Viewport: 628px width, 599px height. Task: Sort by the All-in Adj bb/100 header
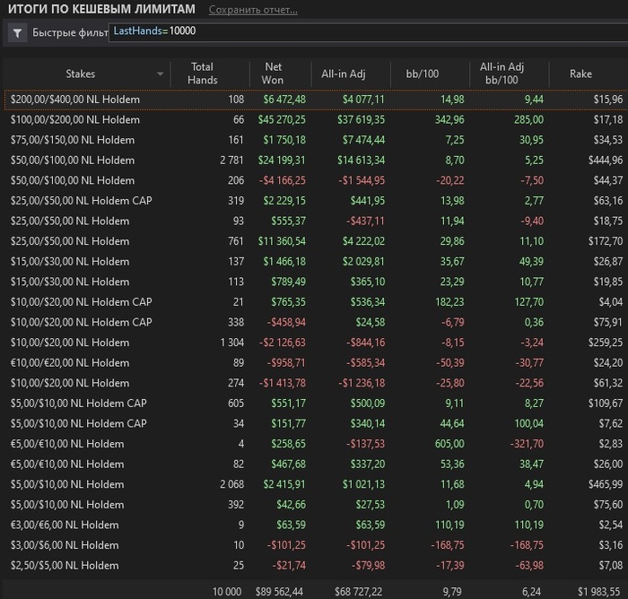pyautogui.click(x=502, y=74)
